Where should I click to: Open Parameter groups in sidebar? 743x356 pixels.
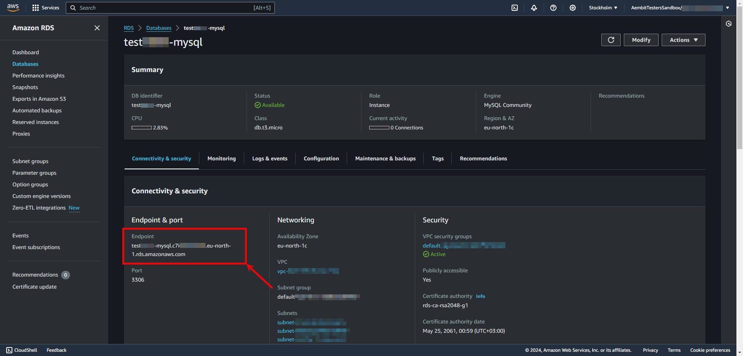[34, 173]
